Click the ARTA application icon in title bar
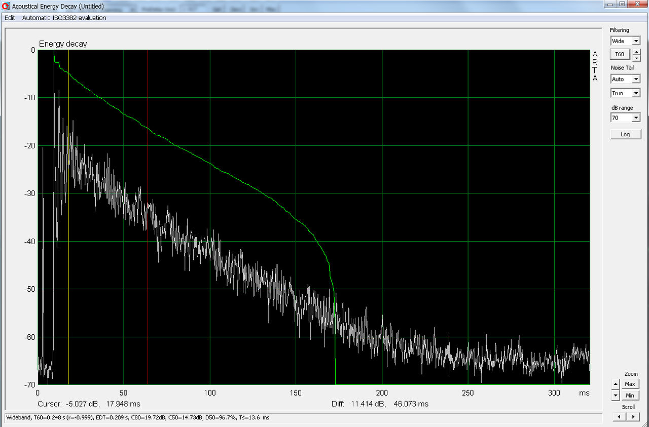Screen dimensions: 649x427 (x=6, y=7)
